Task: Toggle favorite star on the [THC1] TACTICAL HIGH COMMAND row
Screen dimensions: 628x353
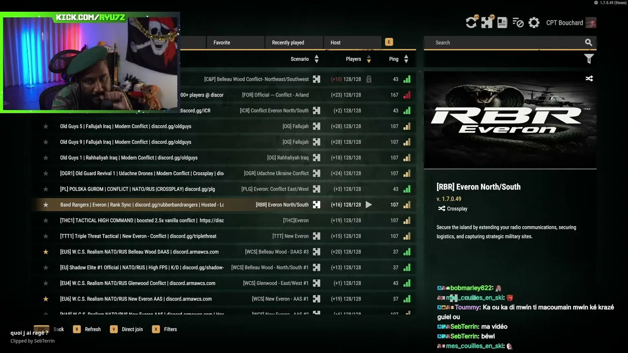Action: [x=46, y=220]
